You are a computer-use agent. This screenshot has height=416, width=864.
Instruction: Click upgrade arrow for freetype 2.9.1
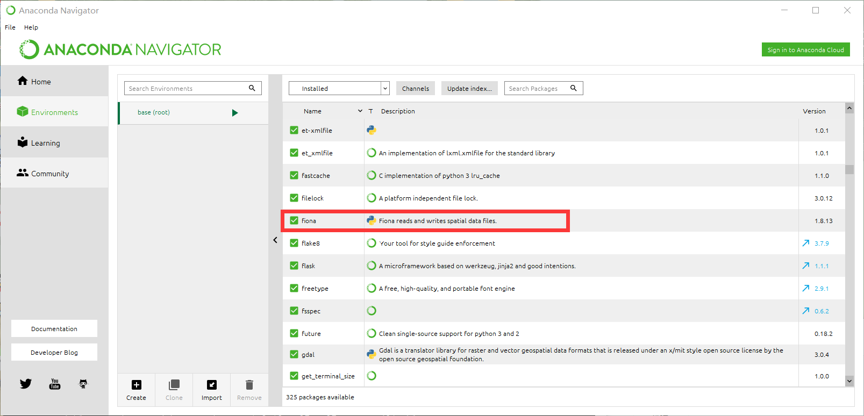(x=806, y=288)
